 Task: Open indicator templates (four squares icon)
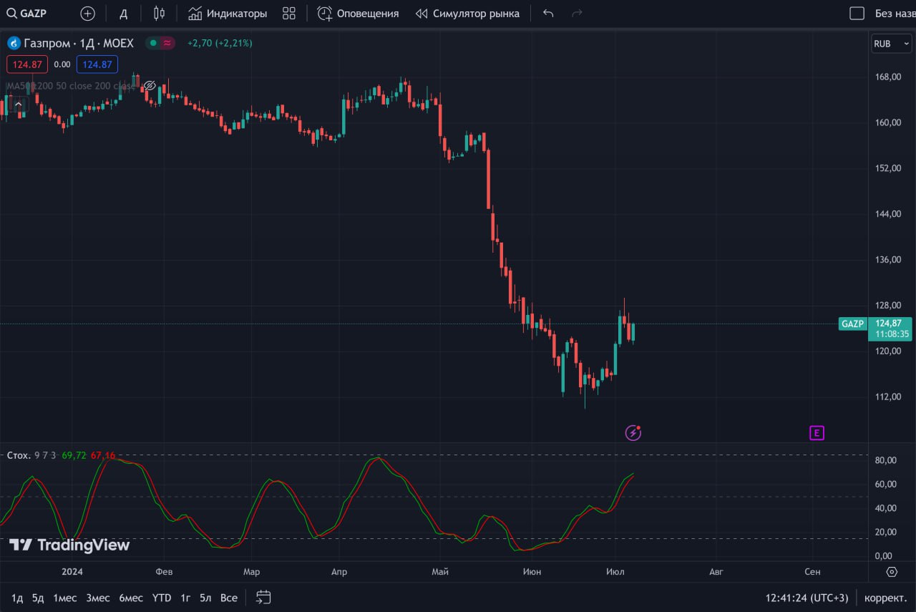289,13
